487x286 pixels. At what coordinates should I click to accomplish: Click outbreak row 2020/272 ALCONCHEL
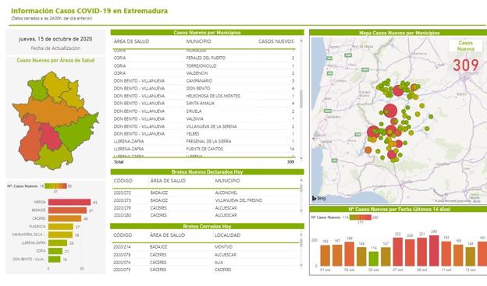coord(205,192)
